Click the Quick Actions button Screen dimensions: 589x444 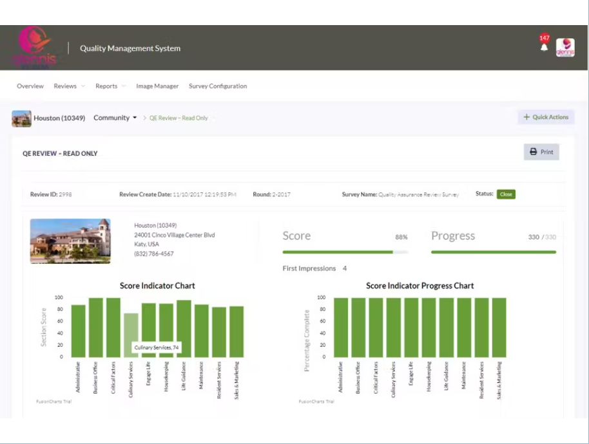tap(546, 117)
